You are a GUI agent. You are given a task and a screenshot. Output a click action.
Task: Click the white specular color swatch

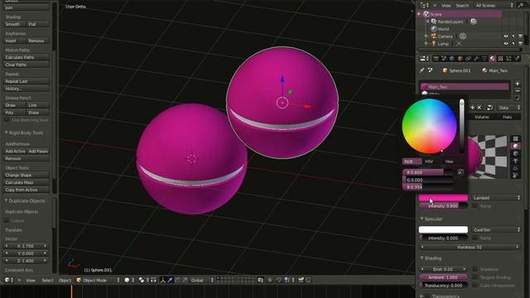tap(444, 230)
